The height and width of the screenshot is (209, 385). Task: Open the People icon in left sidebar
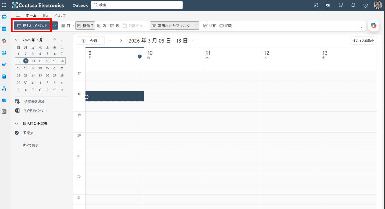pyautogui.click(x=4, y=52)
